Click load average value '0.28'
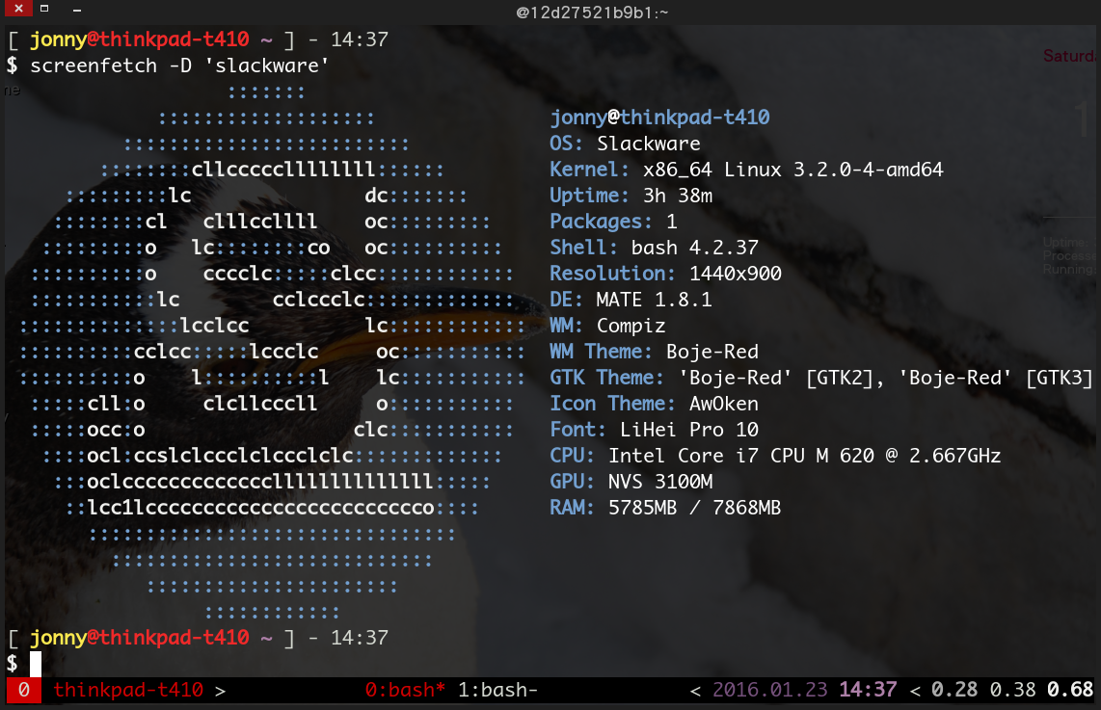Viewport: 1101px width, 710px height. coord(954,690)
